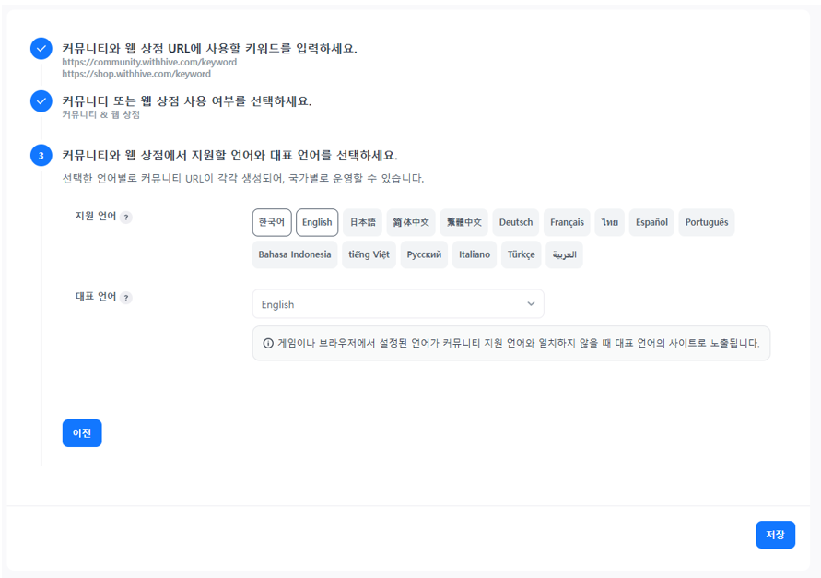Click the step 3 number circle
The image size is (821, 578).
[41, 156]
